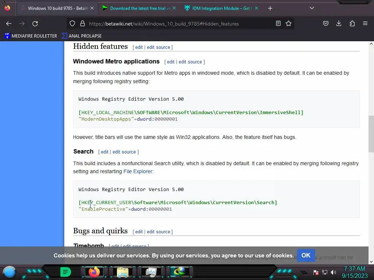
Task: Edit the Search section
Action: [x=104, y=152]
